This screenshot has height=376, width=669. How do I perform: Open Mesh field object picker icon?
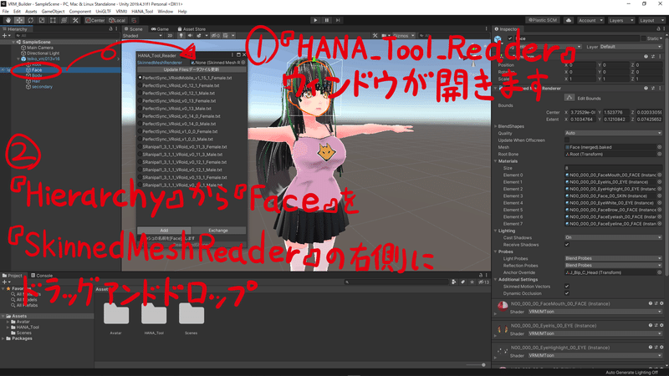(660, 147)
